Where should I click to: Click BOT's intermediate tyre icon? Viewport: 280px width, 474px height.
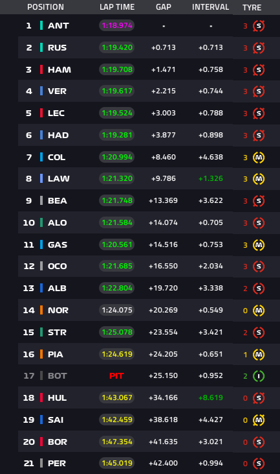pos(259,376)
